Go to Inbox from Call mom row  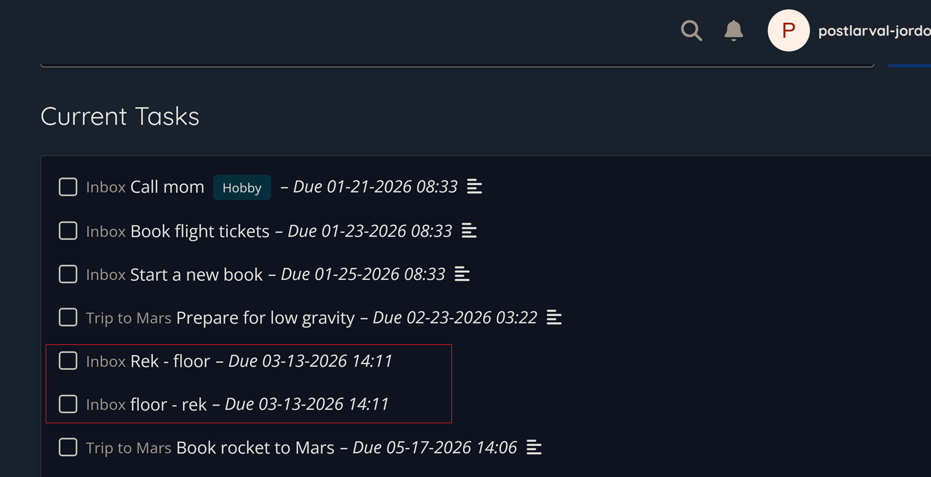(x=105, y=187)
